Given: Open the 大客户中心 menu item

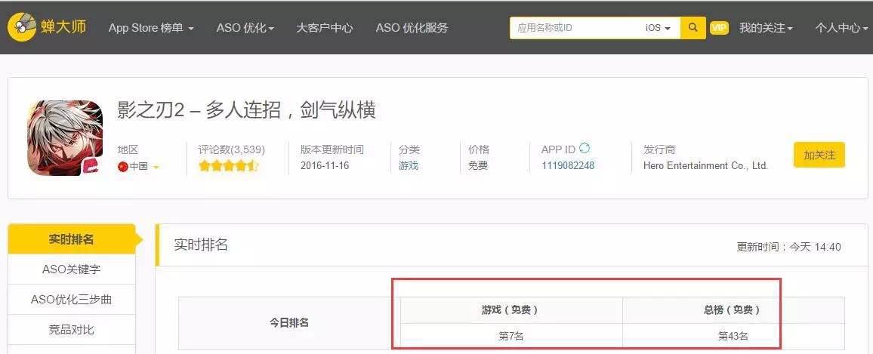Looking at the screenshot, I should (324, 28).
